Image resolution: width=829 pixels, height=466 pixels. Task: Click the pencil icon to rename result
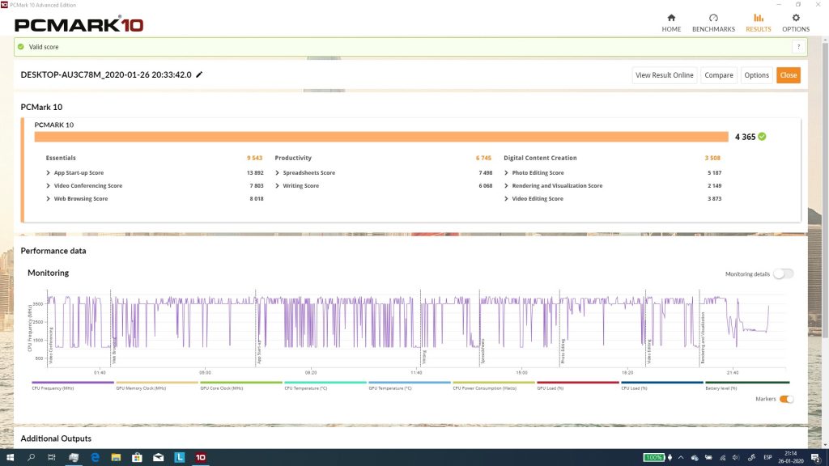[200, 74]
